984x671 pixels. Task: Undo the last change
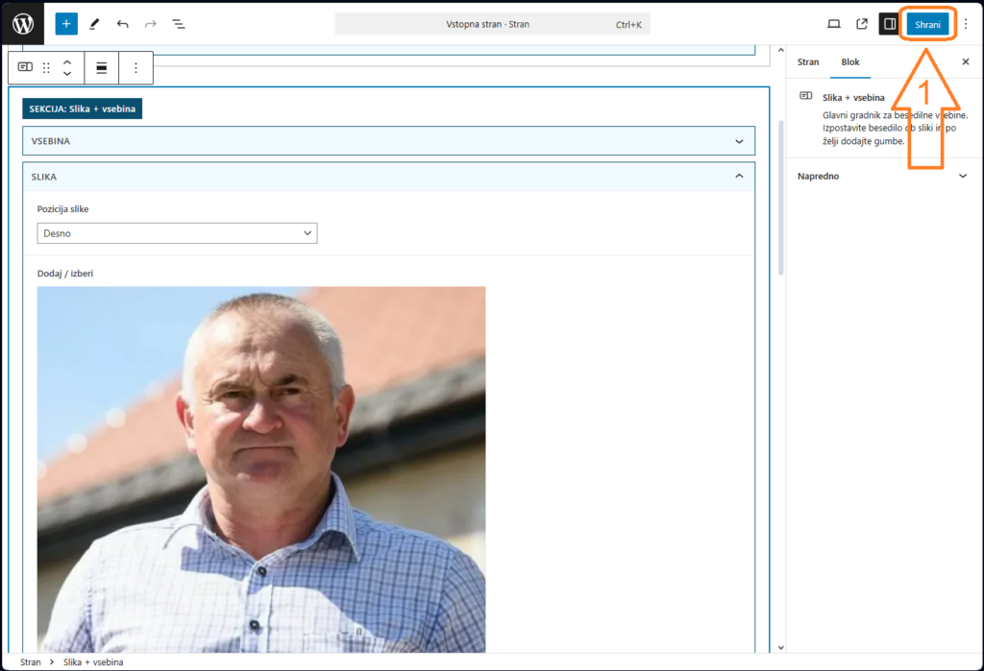(122, 24)
